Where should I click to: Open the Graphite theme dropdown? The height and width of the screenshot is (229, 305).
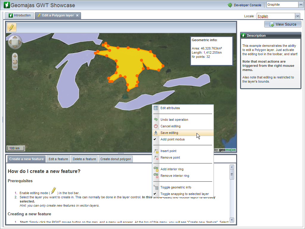(301, 4)
